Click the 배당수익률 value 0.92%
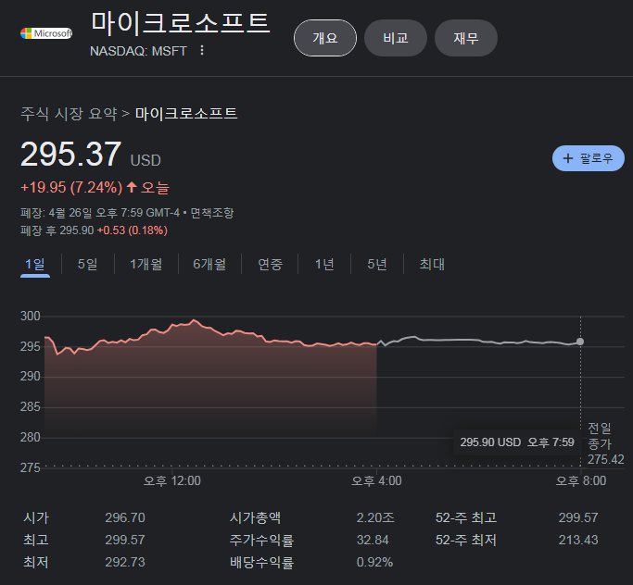Viewport: 633px width, 585px height. pyautogui.click(x=374, y=562)
